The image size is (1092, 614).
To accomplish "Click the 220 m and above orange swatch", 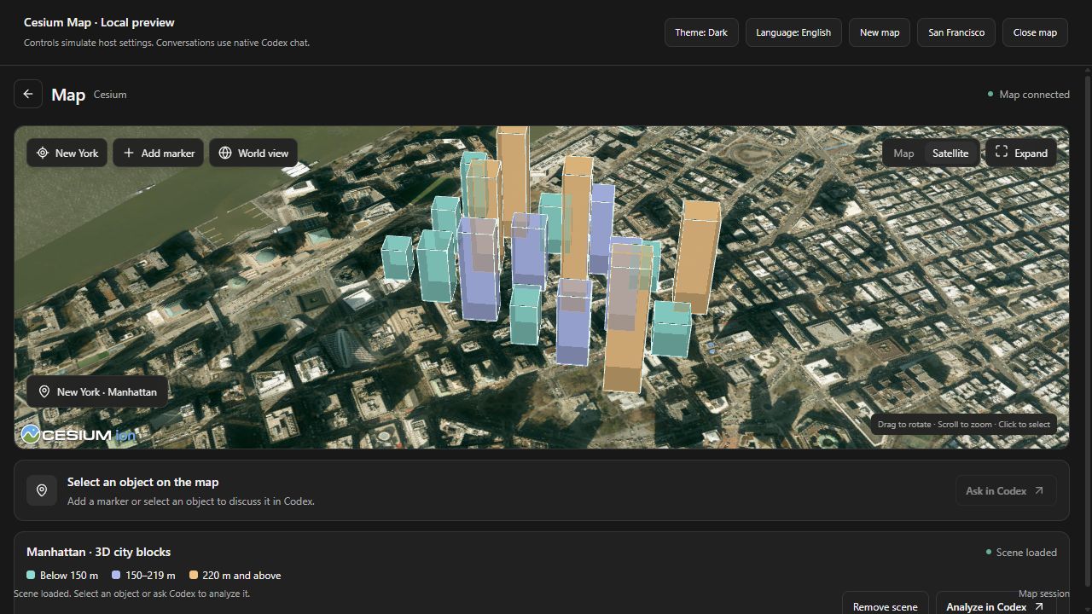I will [x=194, y=576].
